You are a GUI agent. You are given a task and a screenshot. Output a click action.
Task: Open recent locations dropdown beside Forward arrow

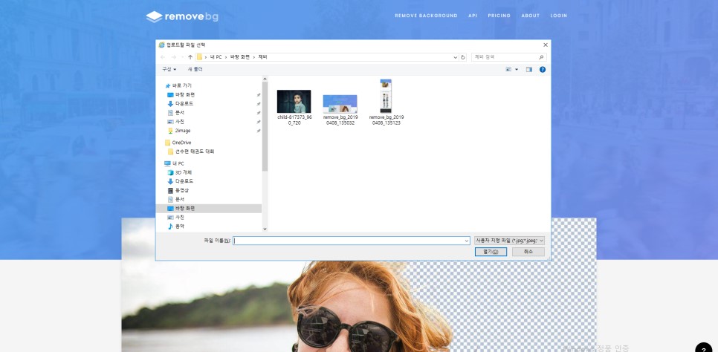pos(182,57)
